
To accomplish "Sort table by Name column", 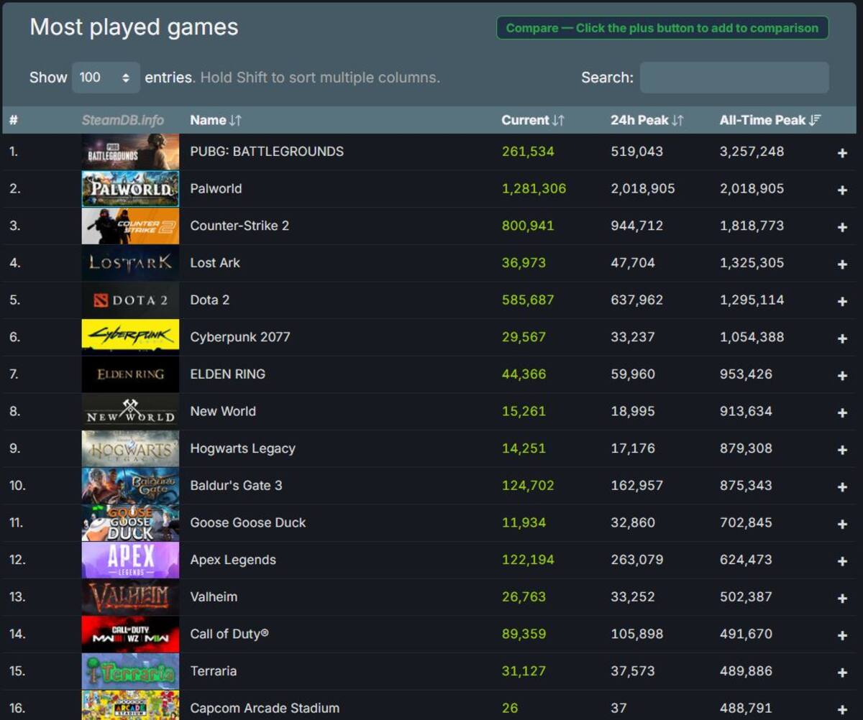I will pos(216,120).
